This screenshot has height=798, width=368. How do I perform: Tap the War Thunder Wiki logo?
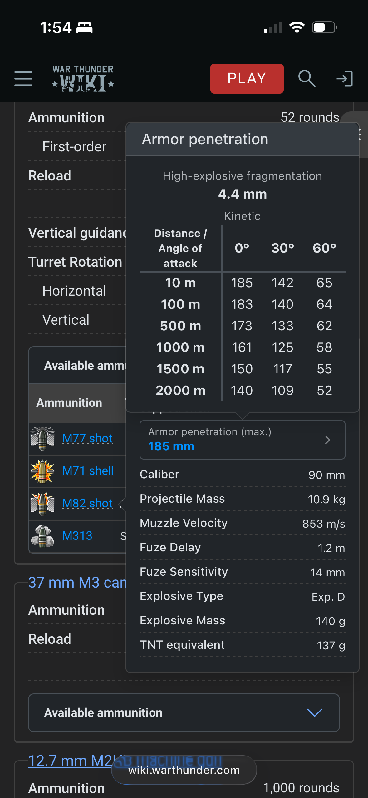click(83, 78)
